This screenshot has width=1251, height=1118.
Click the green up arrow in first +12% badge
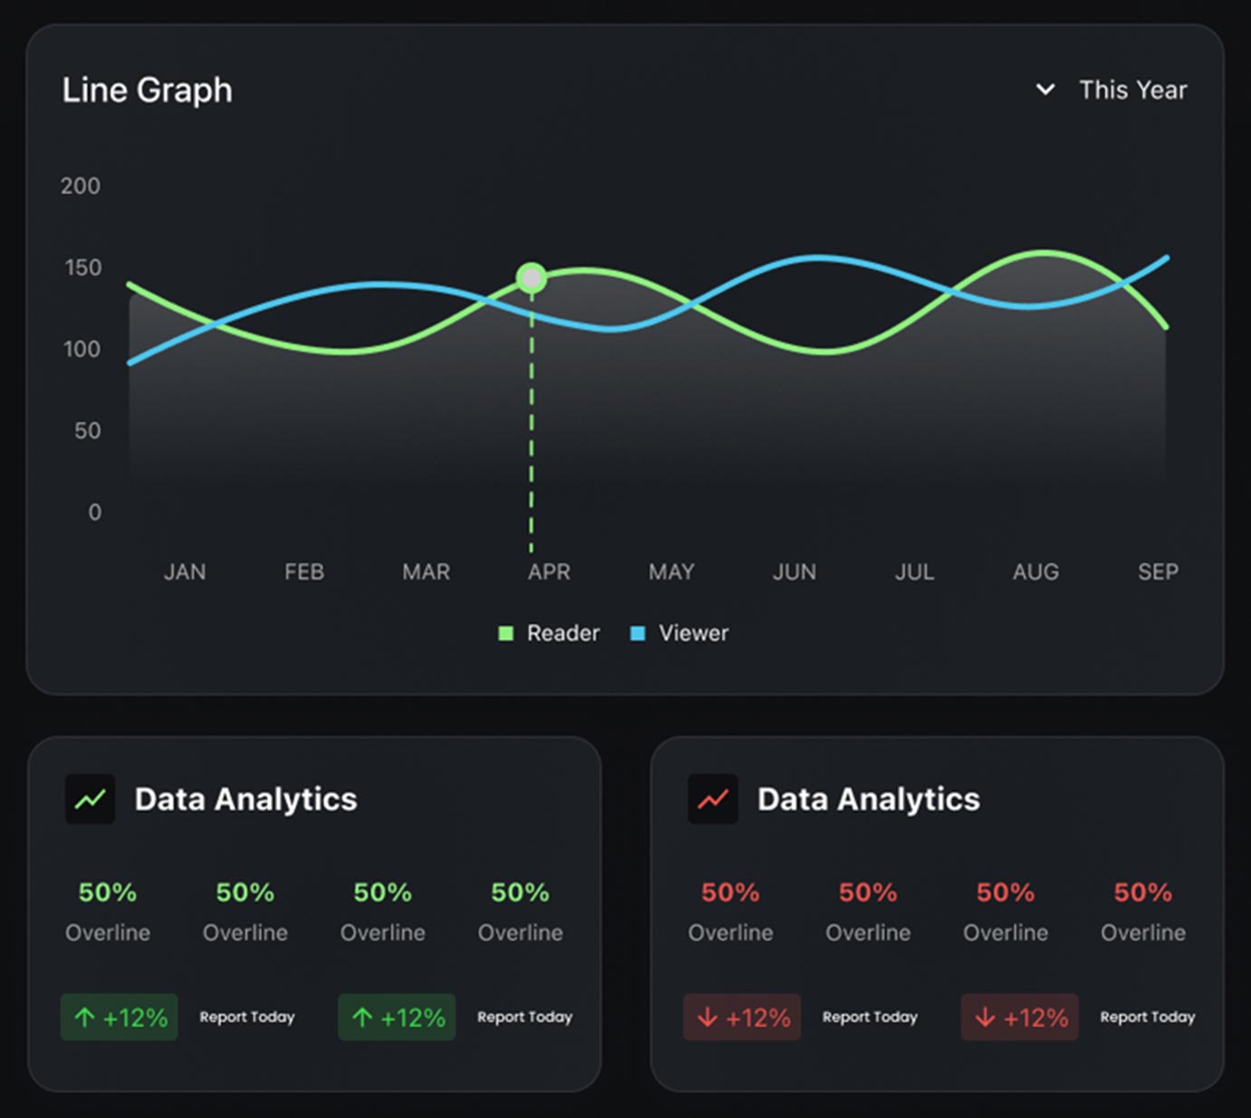click(x=84, y=1017)
